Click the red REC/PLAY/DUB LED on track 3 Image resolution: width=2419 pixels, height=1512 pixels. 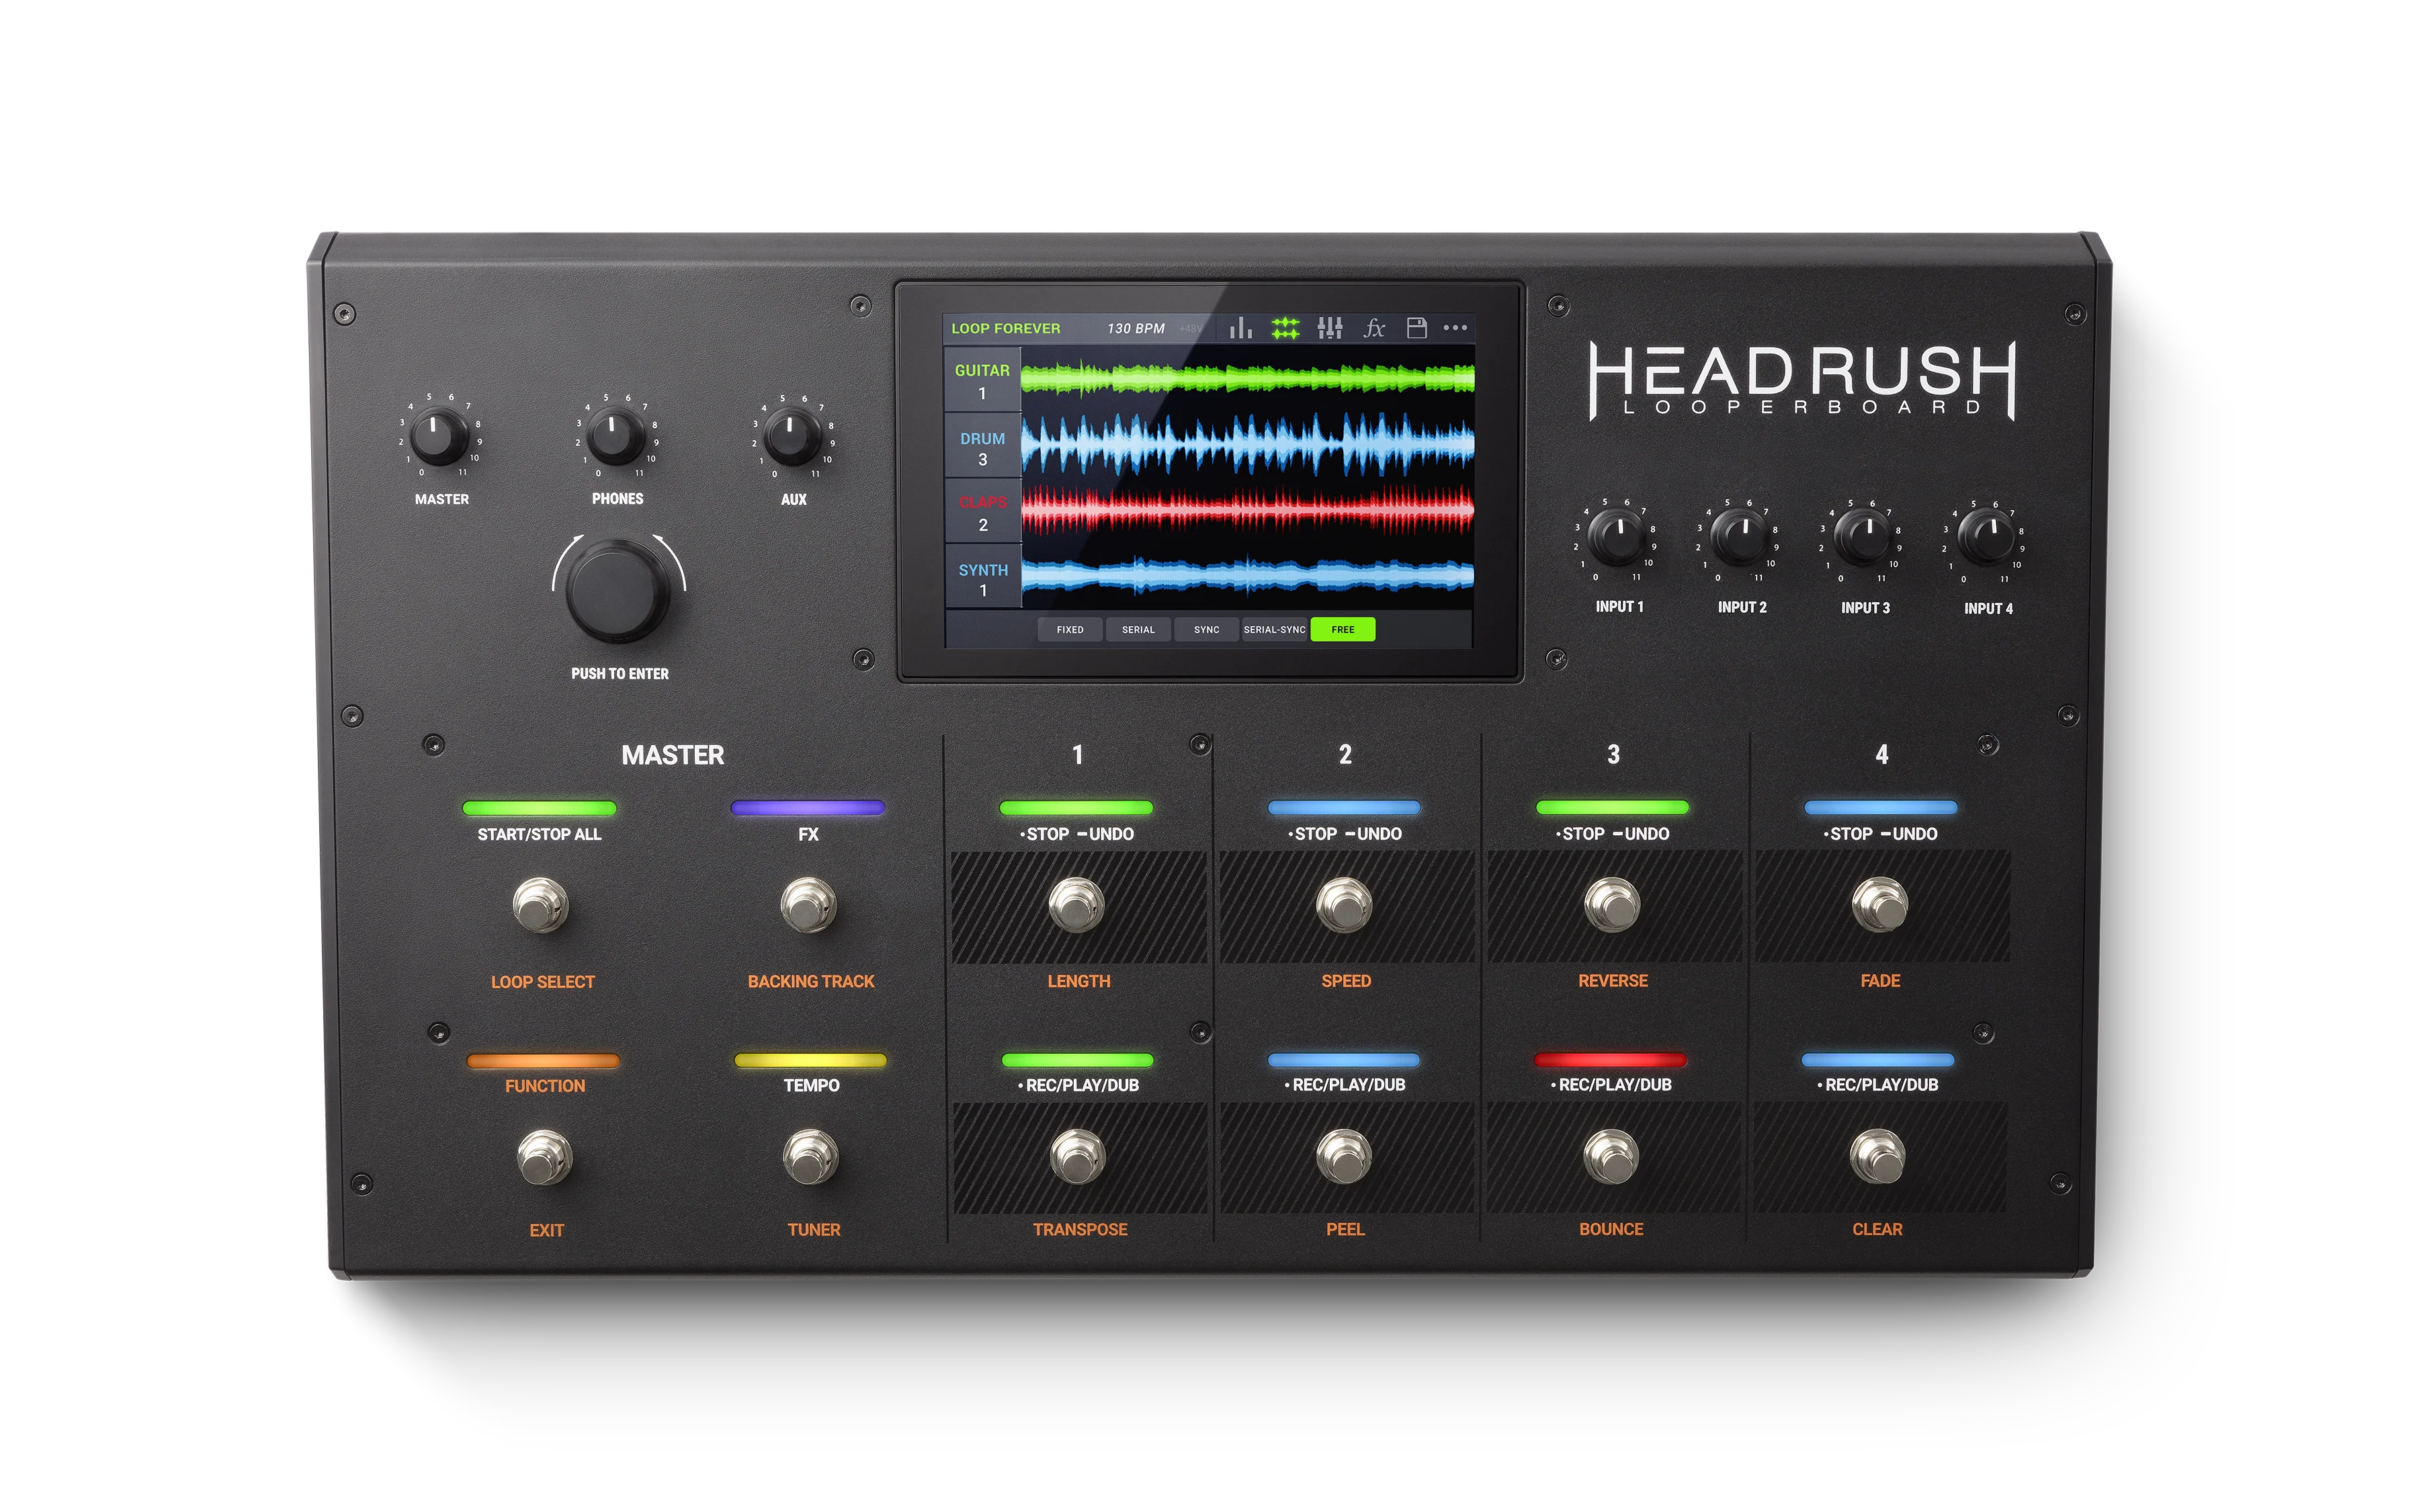(1611, 1060)
